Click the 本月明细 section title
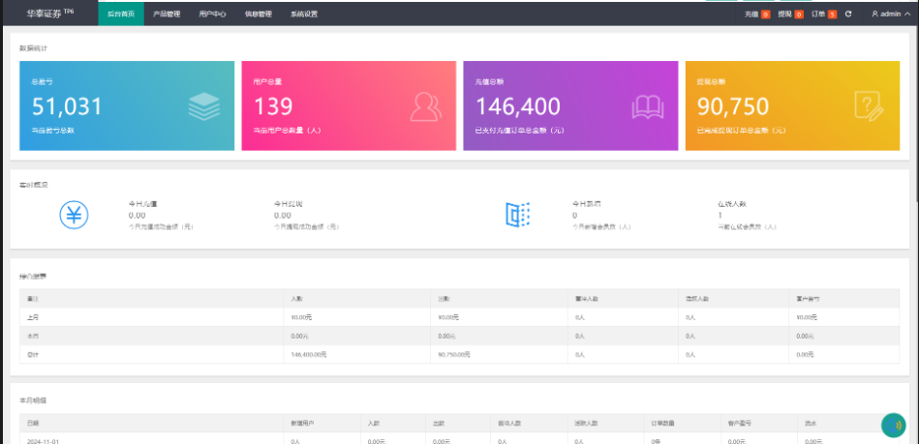 (x=33, y=400)
